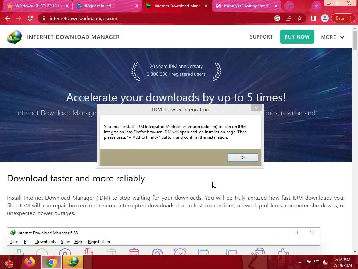Screen dimensions: 358x269
Task: Click the scrollbar down arrow
Action: [355, 252]
